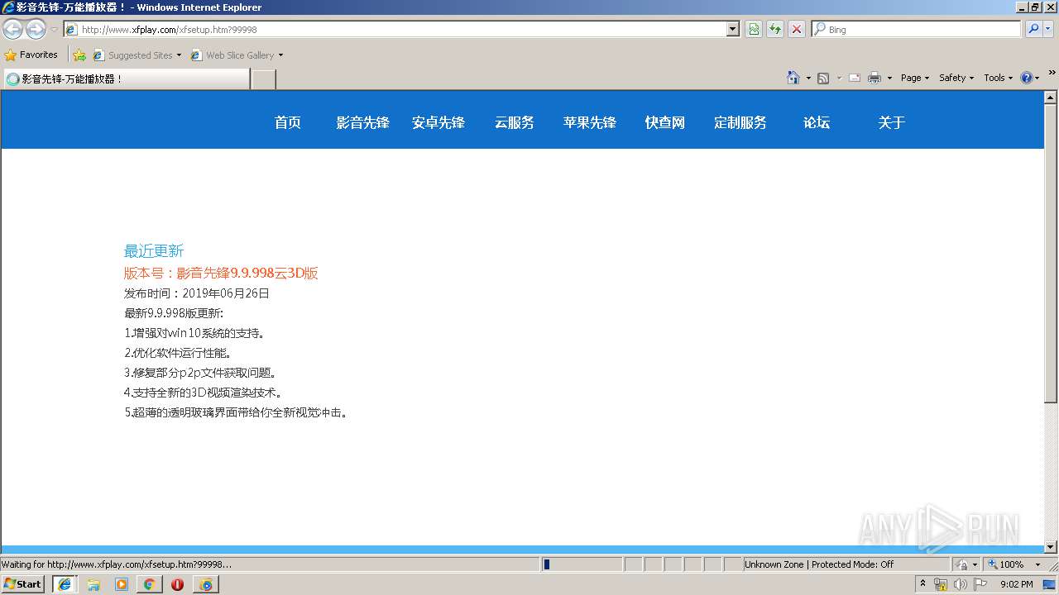Viewport: 1059px width, 595px height.
Task: Show hidden tray icons arrow
Action: [922, 584]
